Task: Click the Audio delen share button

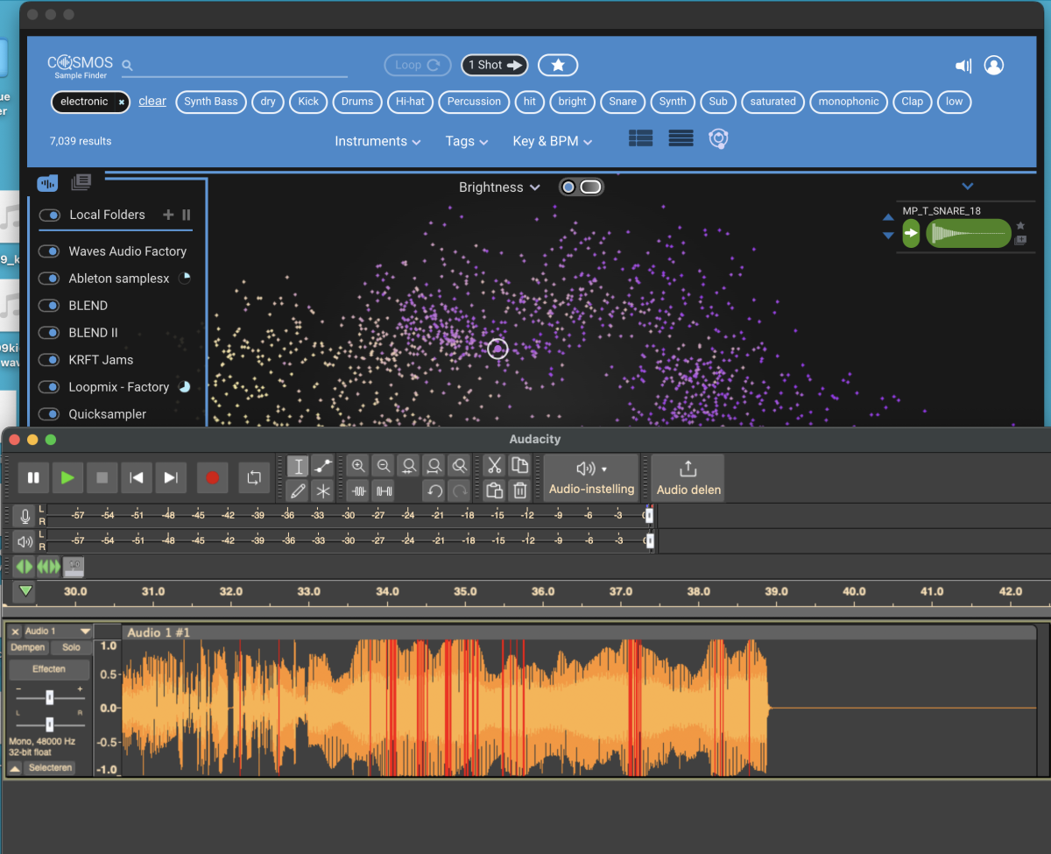Action: pos(688,477)
